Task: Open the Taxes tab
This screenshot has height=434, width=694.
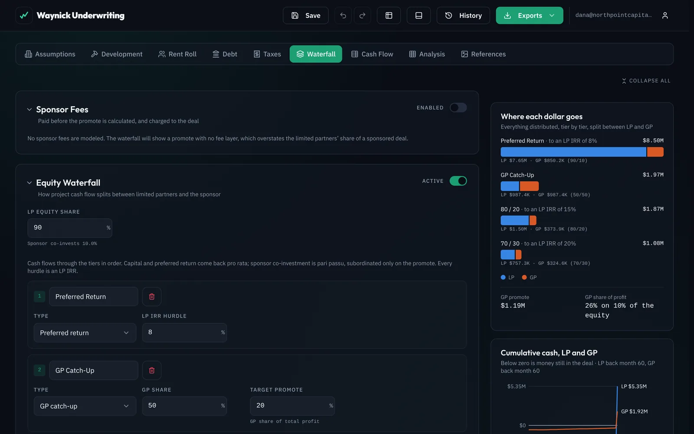Action: pyautogui.click(x=267, y=54)
